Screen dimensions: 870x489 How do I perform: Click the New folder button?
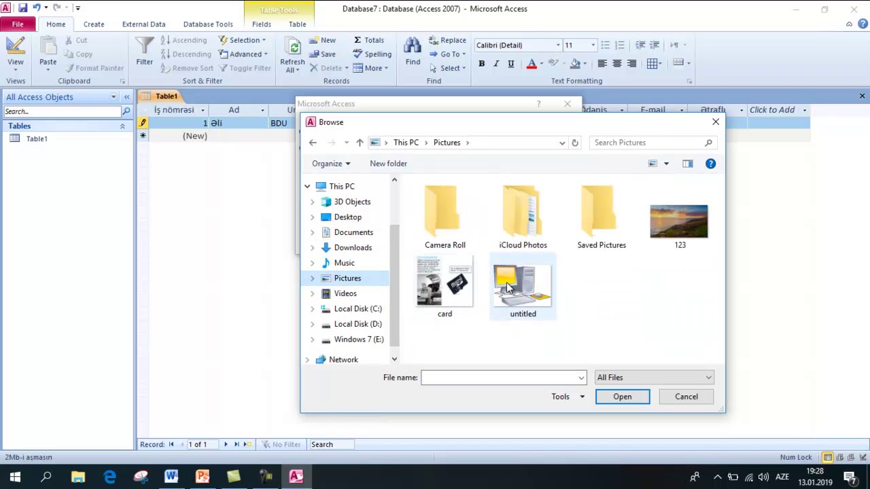[x=388, y=164]
